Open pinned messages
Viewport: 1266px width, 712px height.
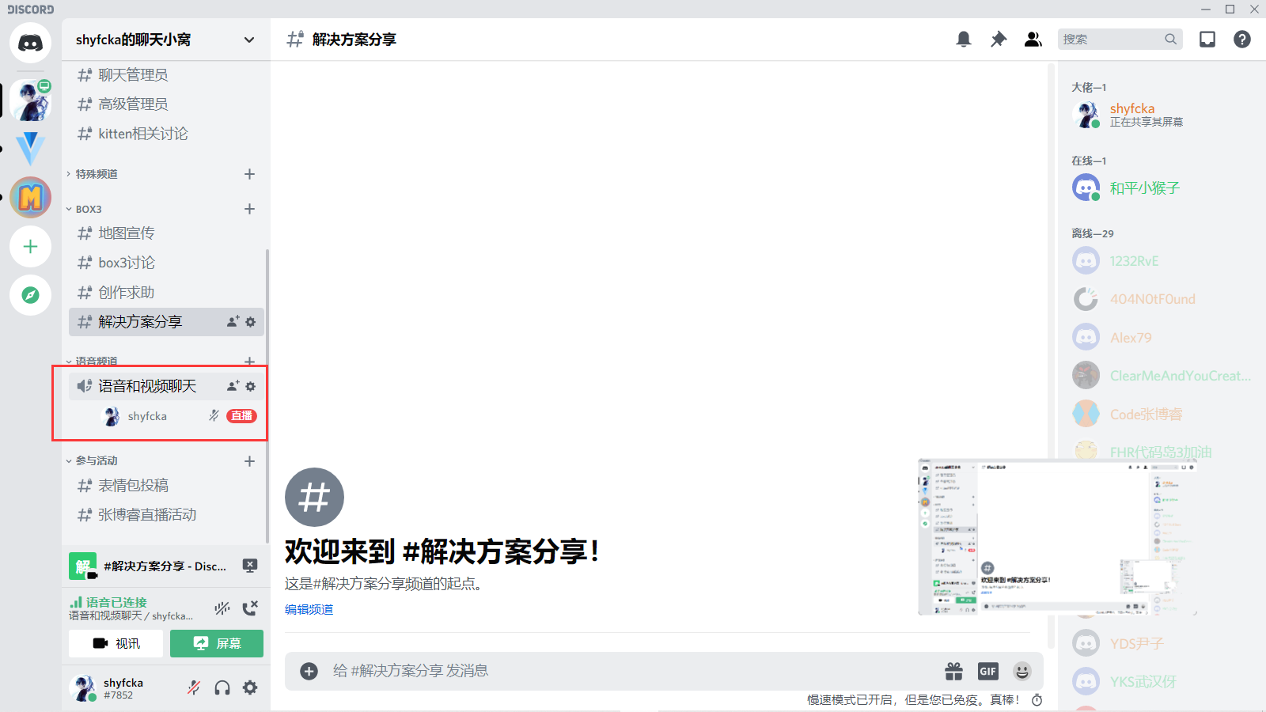point(999,39)
